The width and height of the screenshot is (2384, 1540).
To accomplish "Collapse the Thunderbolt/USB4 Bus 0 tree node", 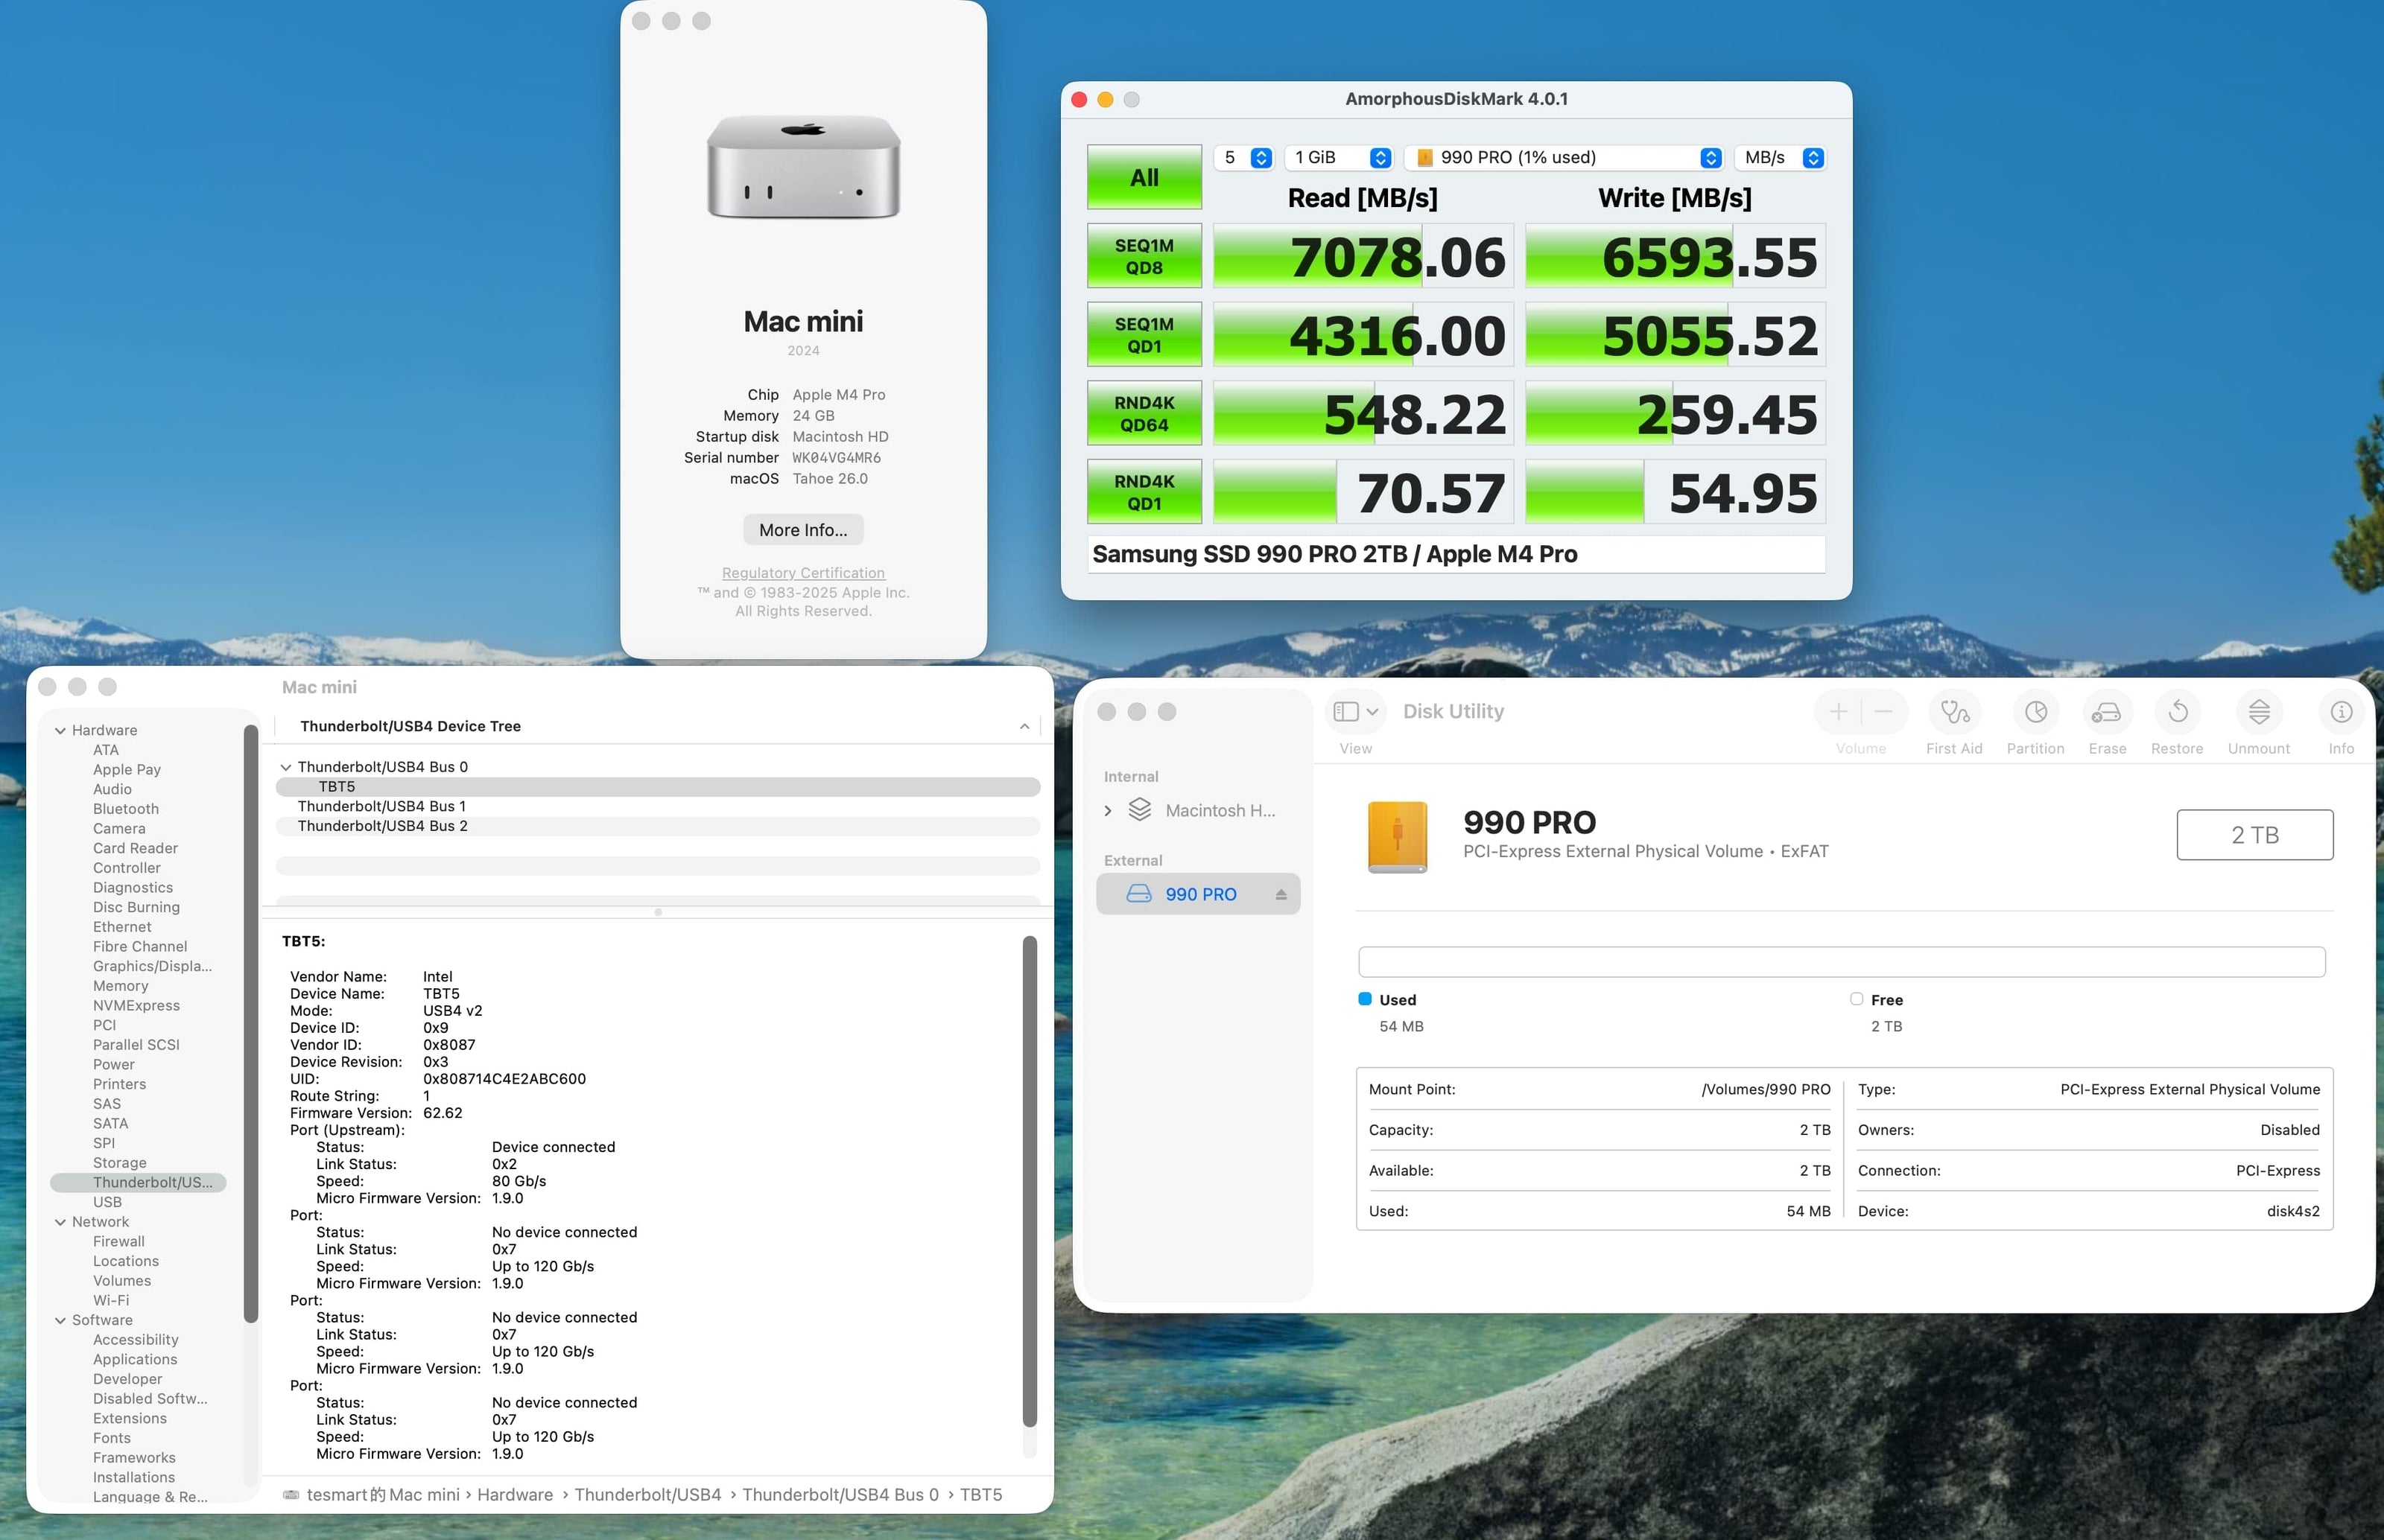I will [x=285, y=767].
